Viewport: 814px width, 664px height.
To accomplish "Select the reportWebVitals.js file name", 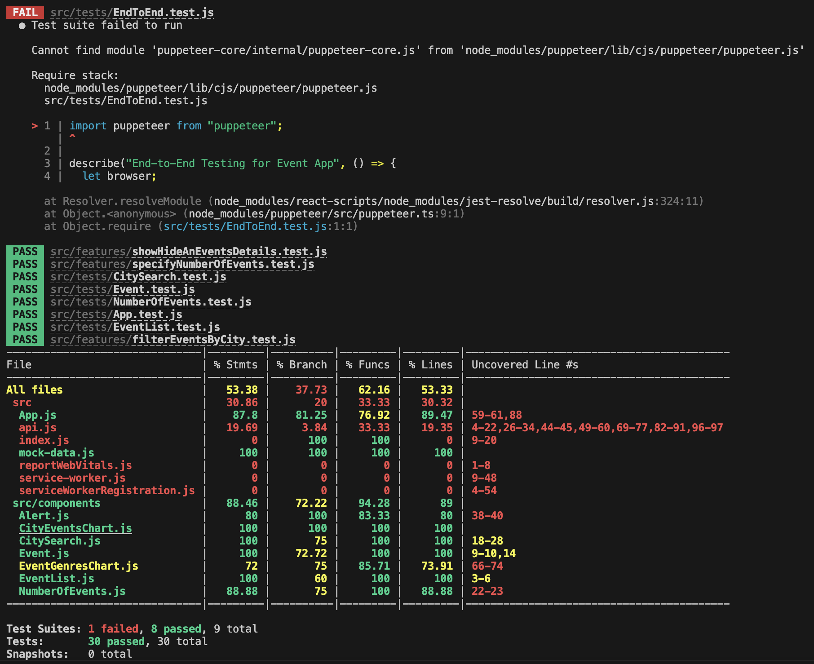I will [75, 465].
